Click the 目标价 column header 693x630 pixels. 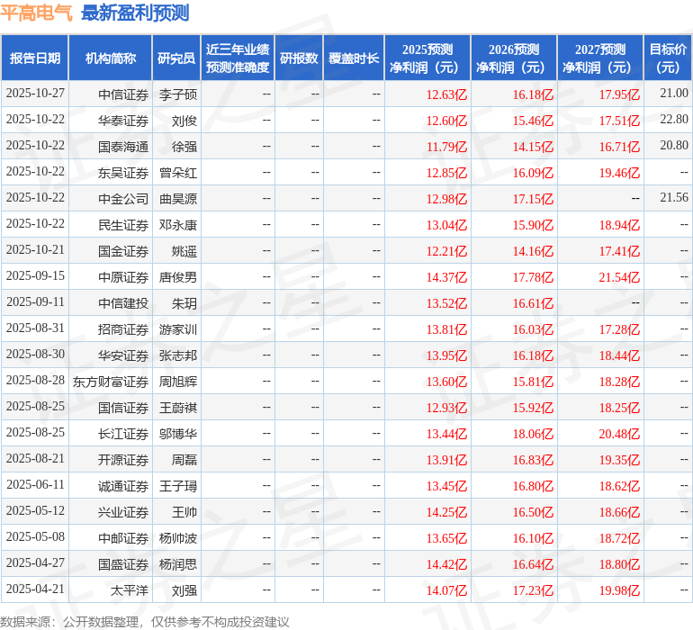coord(668,58)
